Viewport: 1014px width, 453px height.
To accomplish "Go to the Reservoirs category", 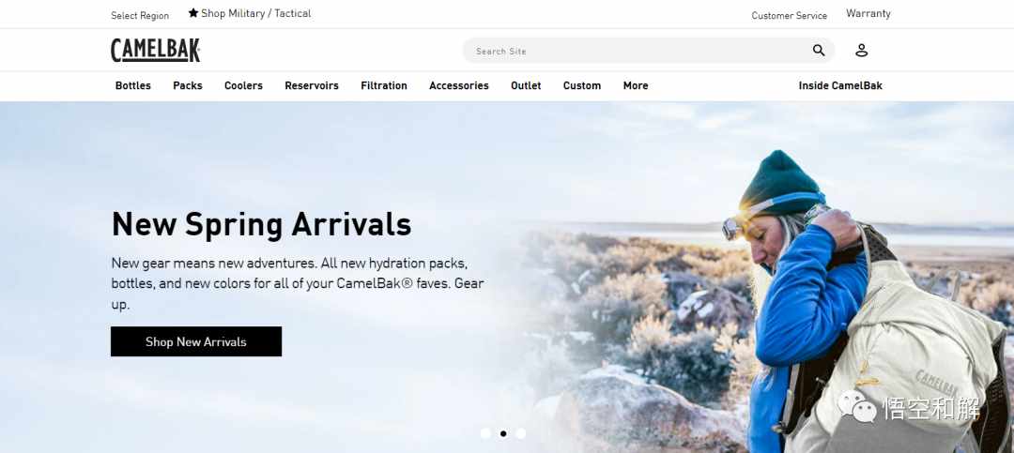I will [312, 85].
